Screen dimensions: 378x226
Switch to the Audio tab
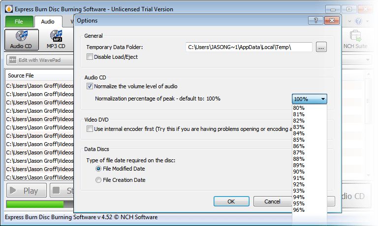(x=48, y=22)
